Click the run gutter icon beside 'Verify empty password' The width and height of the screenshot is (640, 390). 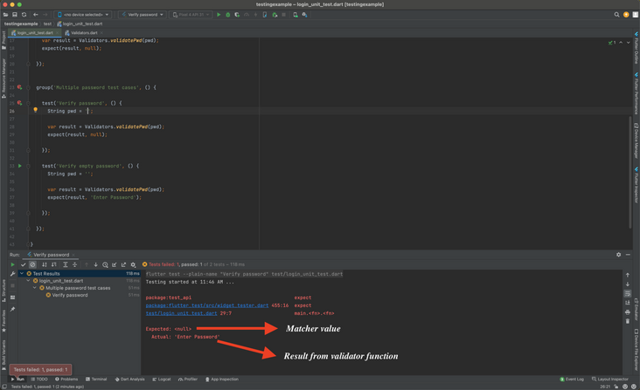(20, 166)
